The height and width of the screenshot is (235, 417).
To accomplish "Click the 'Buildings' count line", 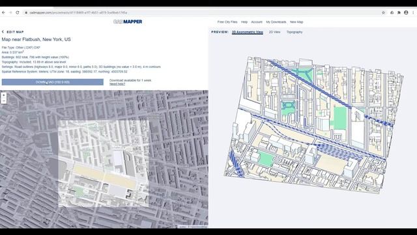I will [x=35, y=57].
